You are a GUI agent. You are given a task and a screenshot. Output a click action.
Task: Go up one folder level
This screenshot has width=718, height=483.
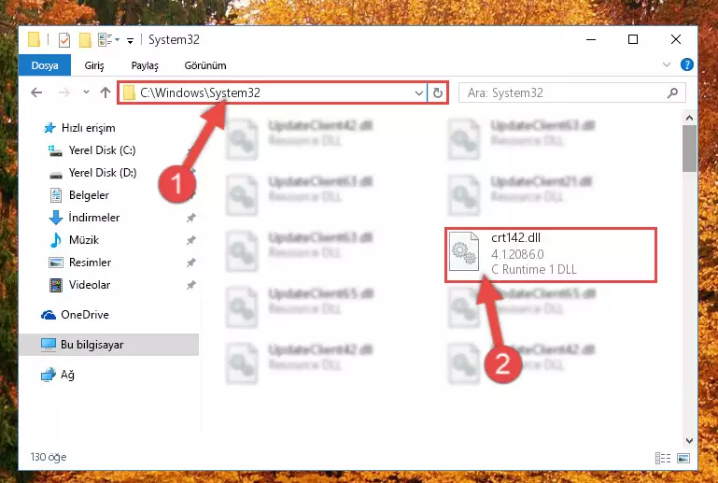tap(106, 92)
